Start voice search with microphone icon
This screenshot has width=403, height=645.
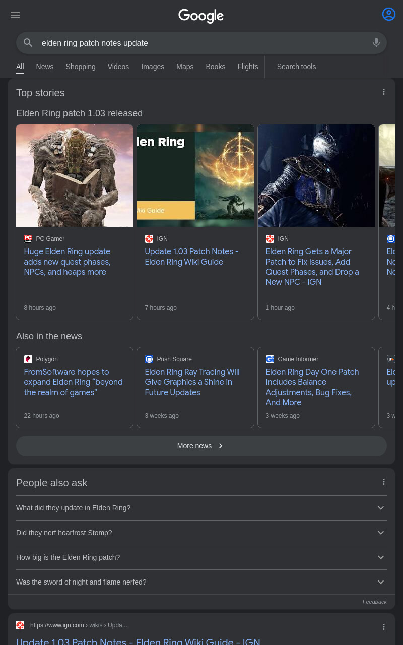tap(376, 43)
